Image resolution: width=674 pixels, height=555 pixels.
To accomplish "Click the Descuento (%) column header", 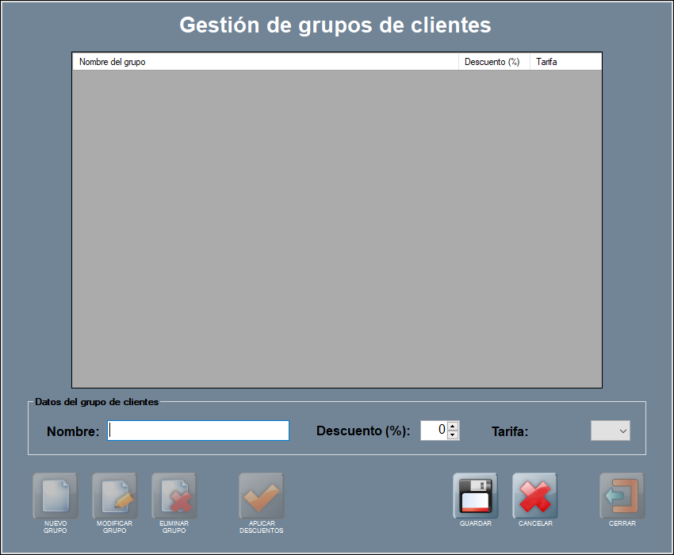I will tap(493, 62).
